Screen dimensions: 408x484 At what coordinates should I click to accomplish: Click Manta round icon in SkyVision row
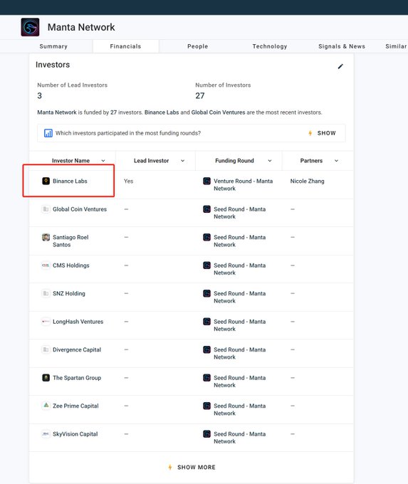point(207,433)
